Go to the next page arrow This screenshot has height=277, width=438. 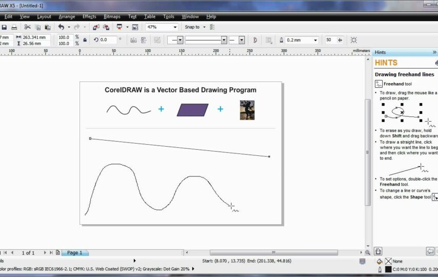[x=45, y=252]
